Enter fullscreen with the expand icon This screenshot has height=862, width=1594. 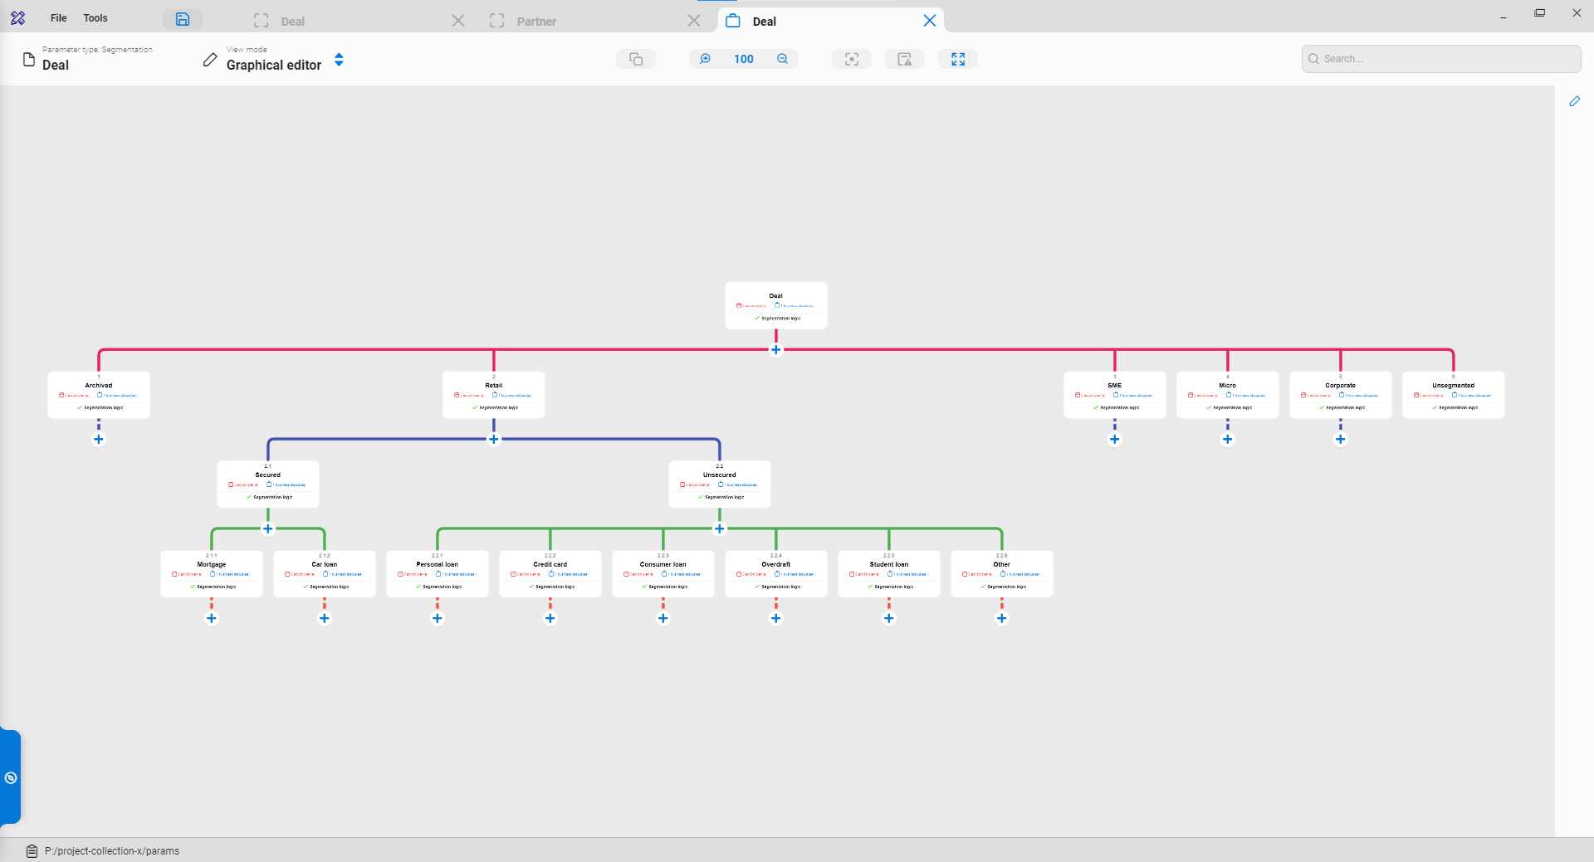(957, 59)
